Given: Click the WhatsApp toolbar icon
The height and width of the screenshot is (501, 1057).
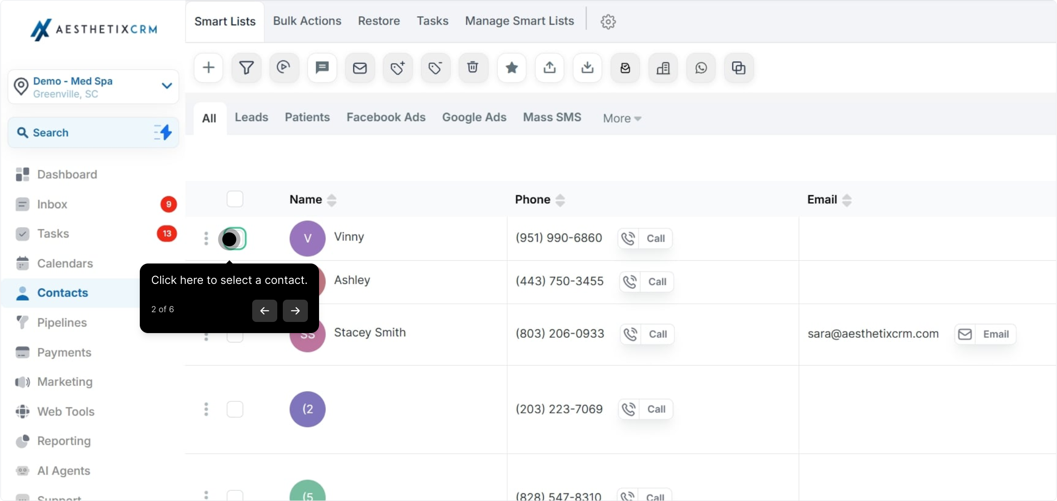Looking at the screenshot, I should (701, 68).
